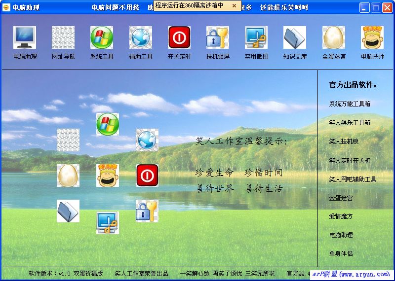Open 笑人挂机锁 software link
The height and width of the screenshot is (281, 395).
pos(344,141)
